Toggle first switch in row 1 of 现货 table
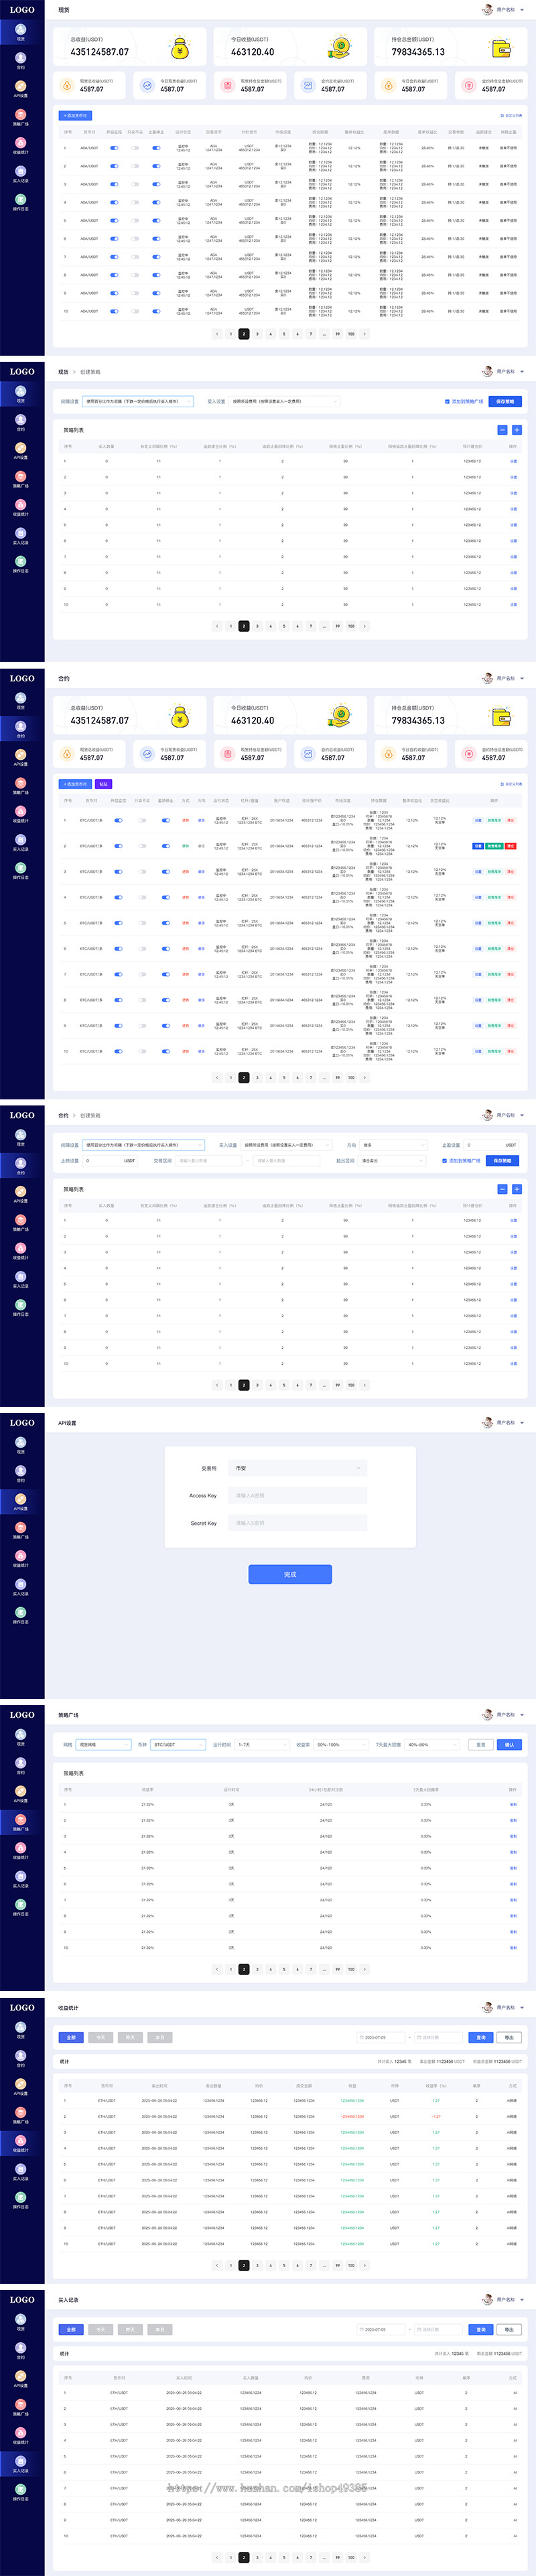 pyautogui.click(x=114, y=148)
